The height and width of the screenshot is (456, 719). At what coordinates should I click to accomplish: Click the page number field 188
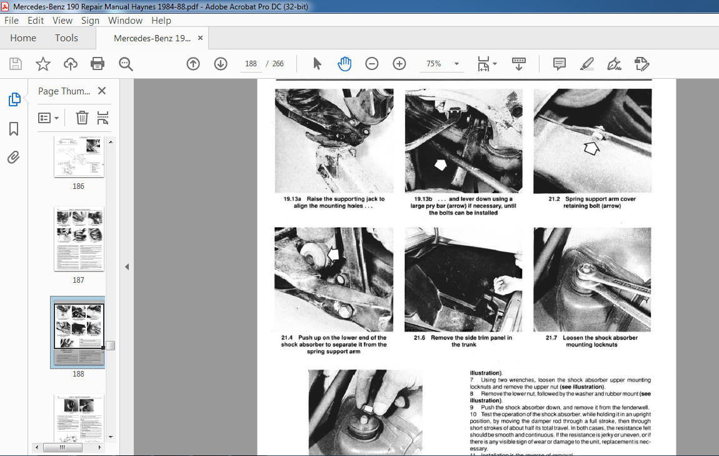(x=251, y=64)
